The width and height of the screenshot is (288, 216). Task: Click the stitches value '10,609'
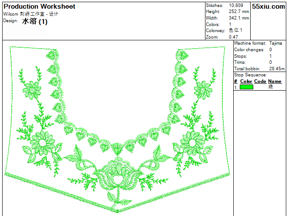(x=236, y=5)
